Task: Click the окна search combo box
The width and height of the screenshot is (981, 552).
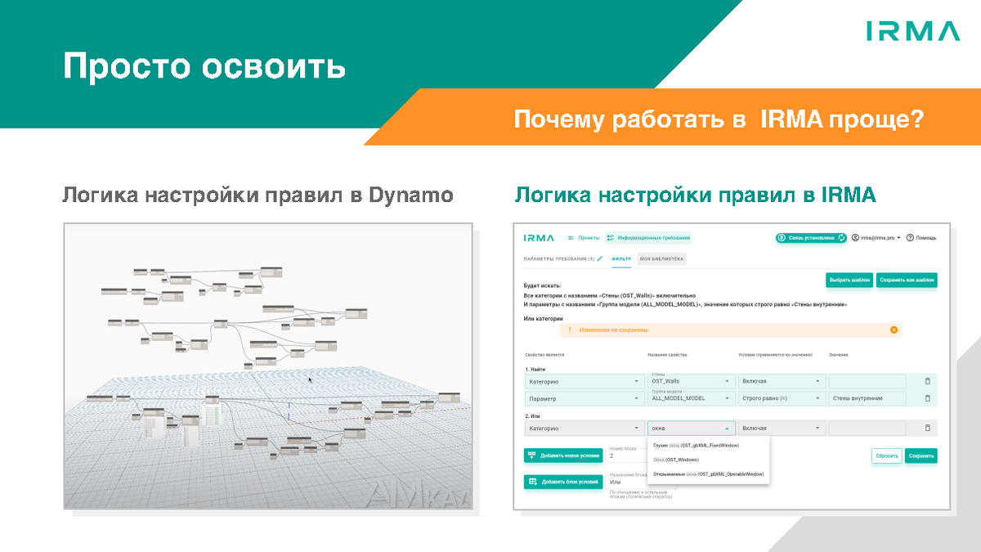Action: [x=691, y=428]
